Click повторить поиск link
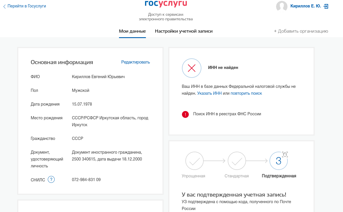 pyautogui.click(x=246, y=93)
